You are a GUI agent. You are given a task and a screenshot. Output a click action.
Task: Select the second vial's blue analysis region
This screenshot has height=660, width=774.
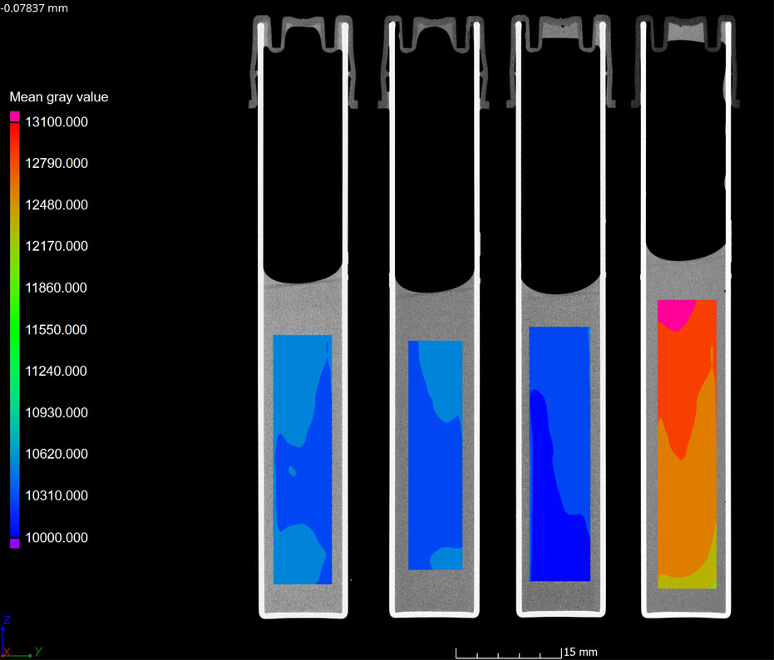(x=436, y=456)
